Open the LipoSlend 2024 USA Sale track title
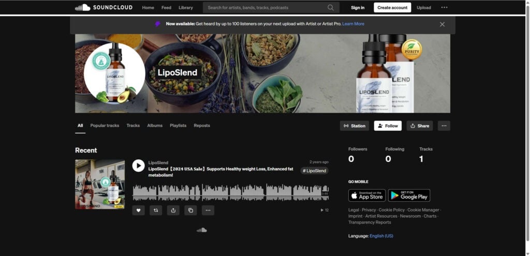530x256 pixels. pos(220,172)
